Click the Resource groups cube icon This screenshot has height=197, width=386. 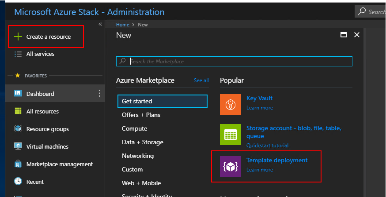click(x=18, y=129)
